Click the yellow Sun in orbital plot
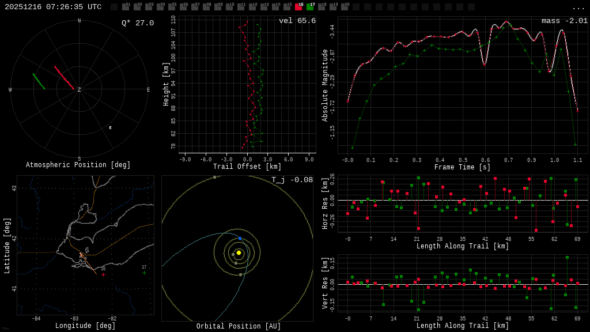The height and width of the screenshot is (332, 590). 239,252
